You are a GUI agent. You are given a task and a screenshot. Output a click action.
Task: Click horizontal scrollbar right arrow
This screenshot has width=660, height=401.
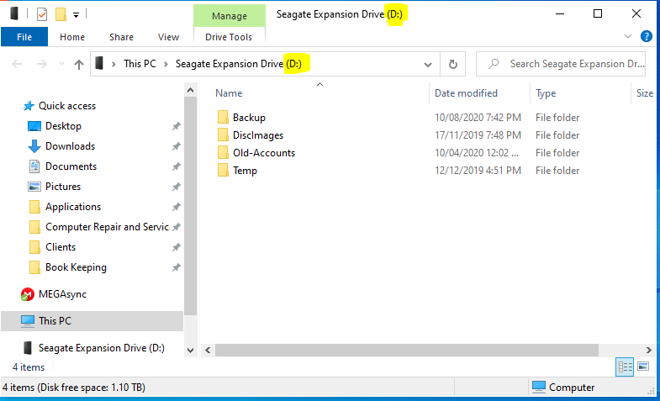point(648,350)
